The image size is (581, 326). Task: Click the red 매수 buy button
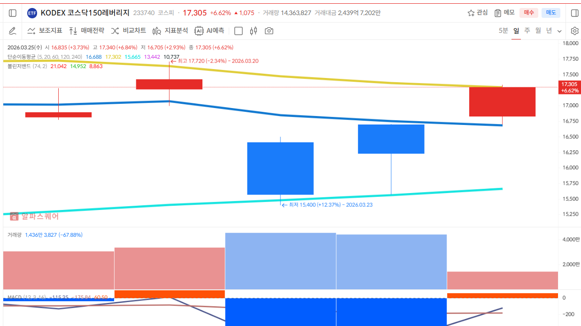[528, 13]
